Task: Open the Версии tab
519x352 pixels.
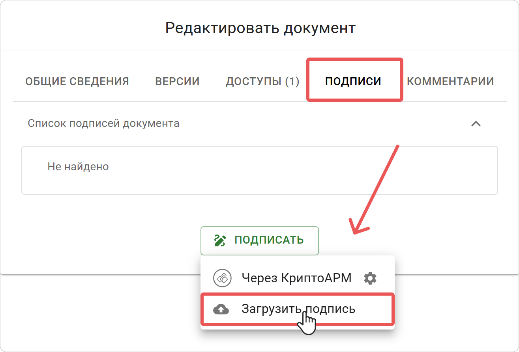Action: pyautogui.click(x=177, y=81)
